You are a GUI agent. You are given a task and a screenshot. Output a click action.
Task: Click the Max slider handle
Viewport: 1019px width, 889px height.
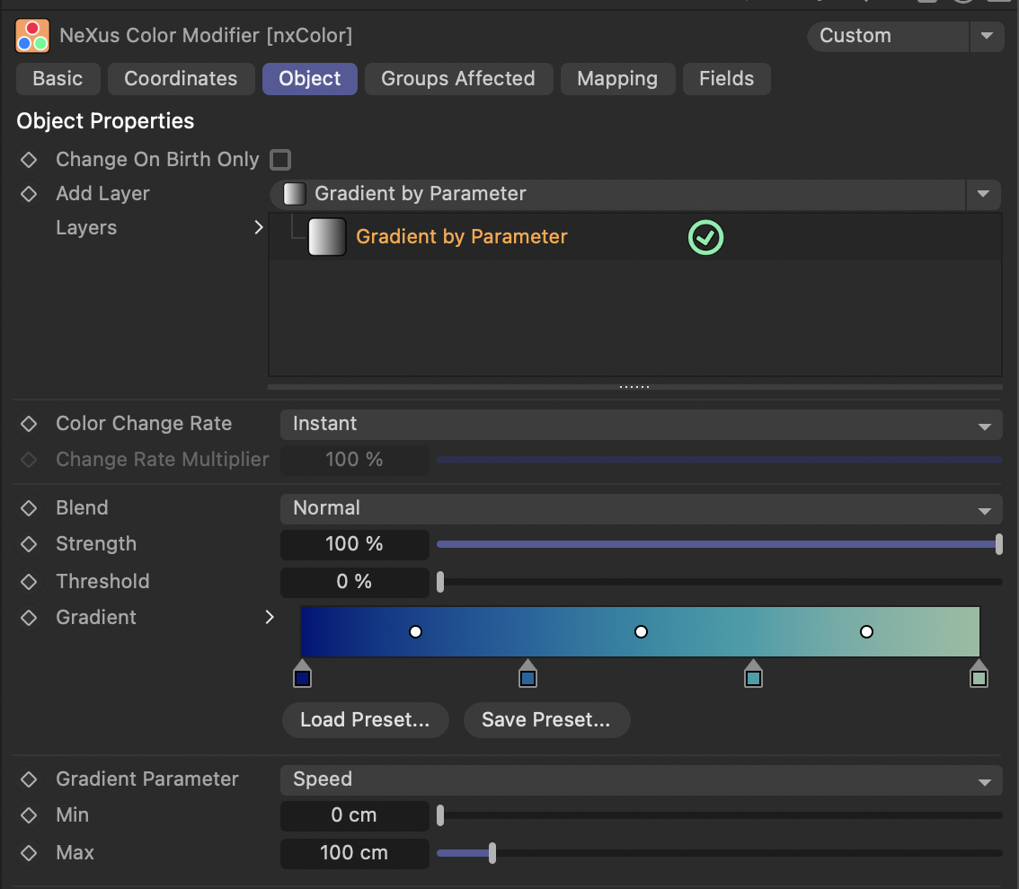coord(492,853)
